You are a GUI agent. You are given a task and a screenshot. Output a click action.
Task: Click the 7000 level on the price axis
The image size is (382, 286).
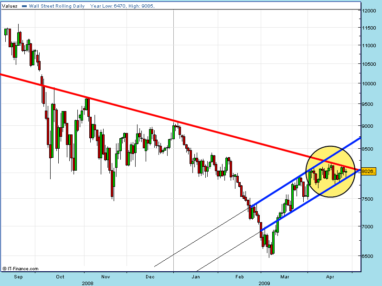coord(369,226)
